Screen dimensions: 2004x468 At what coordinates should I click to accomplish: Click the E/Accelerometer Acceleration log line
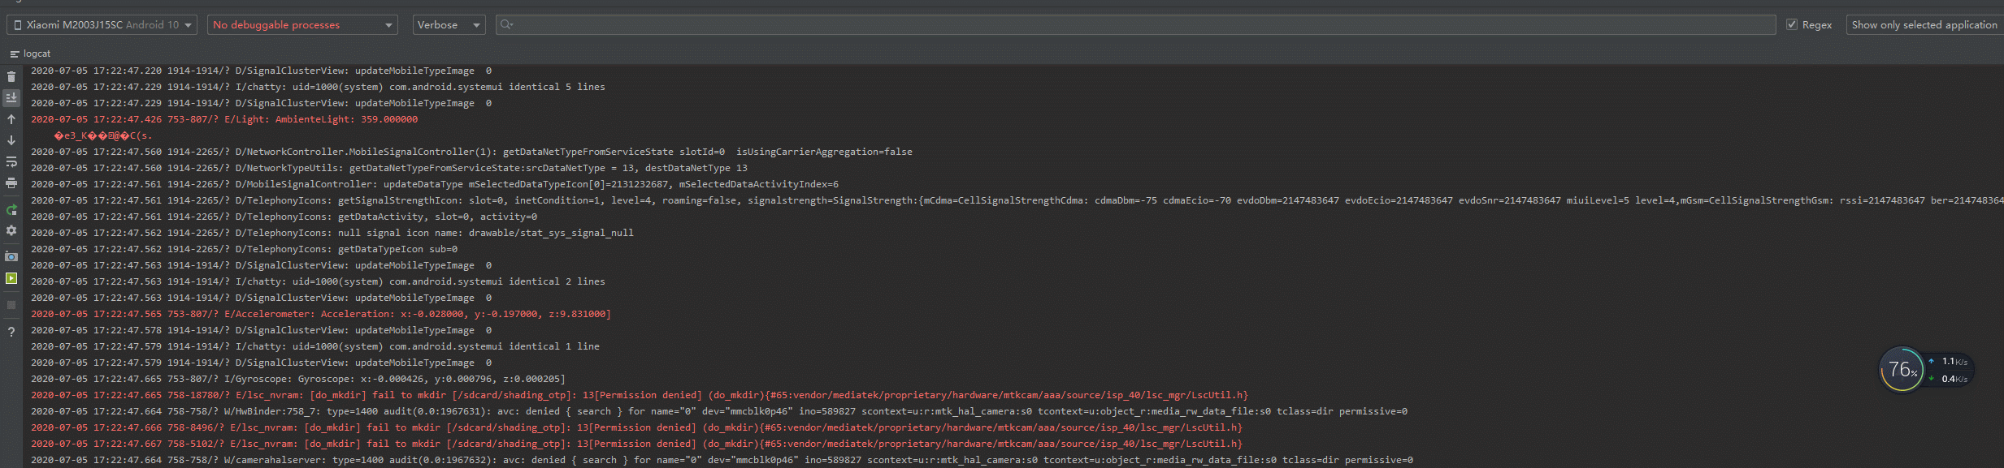(x=321, y=314)
